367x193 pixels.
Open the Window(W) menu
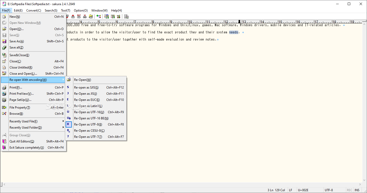point(99,11)
